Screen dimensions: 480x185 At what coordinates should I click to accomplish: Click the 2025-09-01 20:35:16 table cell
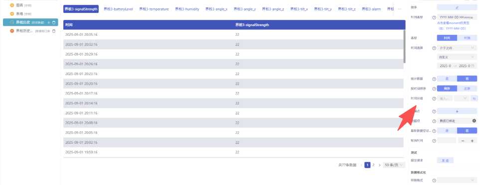(148, 34)
